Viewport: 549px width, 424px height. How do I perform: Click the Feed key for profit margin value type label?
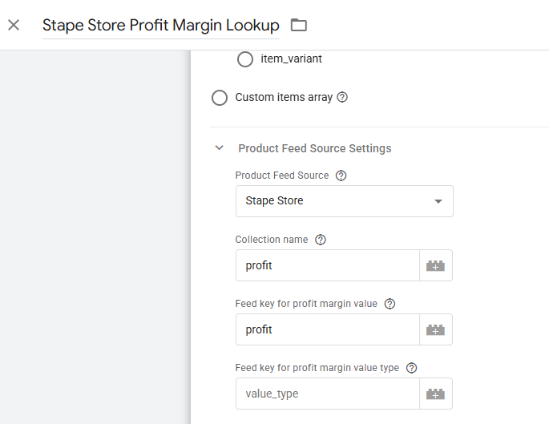(x=317, y=368)
